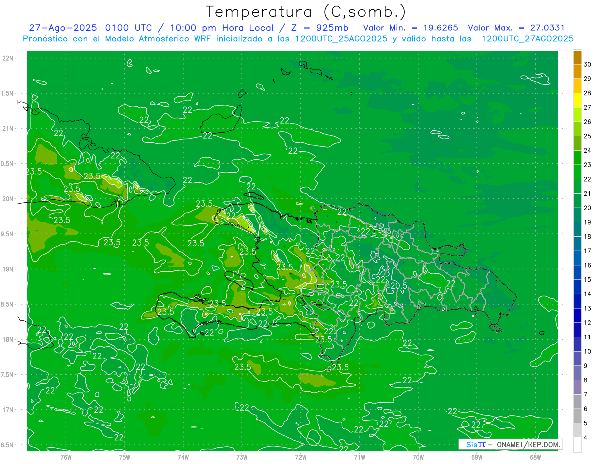Screen dimensions: 601x464
Task: Click the "1.5N" latitude axis label
Action: [7, 93]
